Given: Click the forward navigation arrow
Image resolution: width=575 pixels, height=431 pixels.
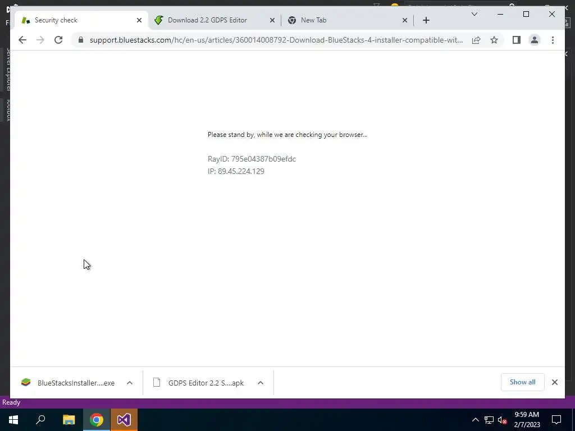Looking at the screenshot, I should 40,40.
